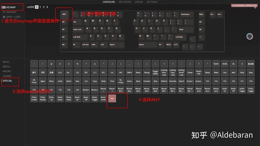Screen dimensions: 260x146
Task: Switch to layer 3
Action: click(47, 7)
